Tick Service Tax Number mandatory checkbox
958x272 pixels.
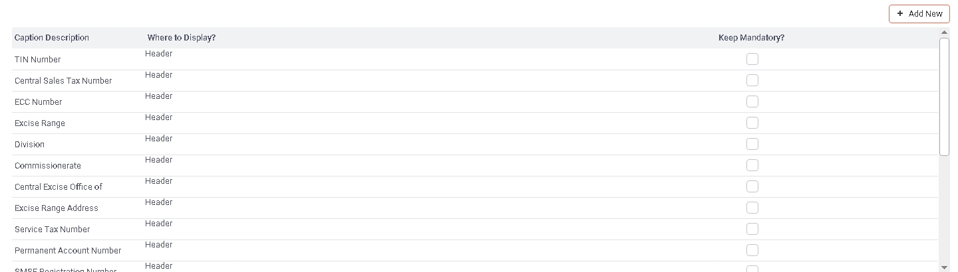click(752, 229)
